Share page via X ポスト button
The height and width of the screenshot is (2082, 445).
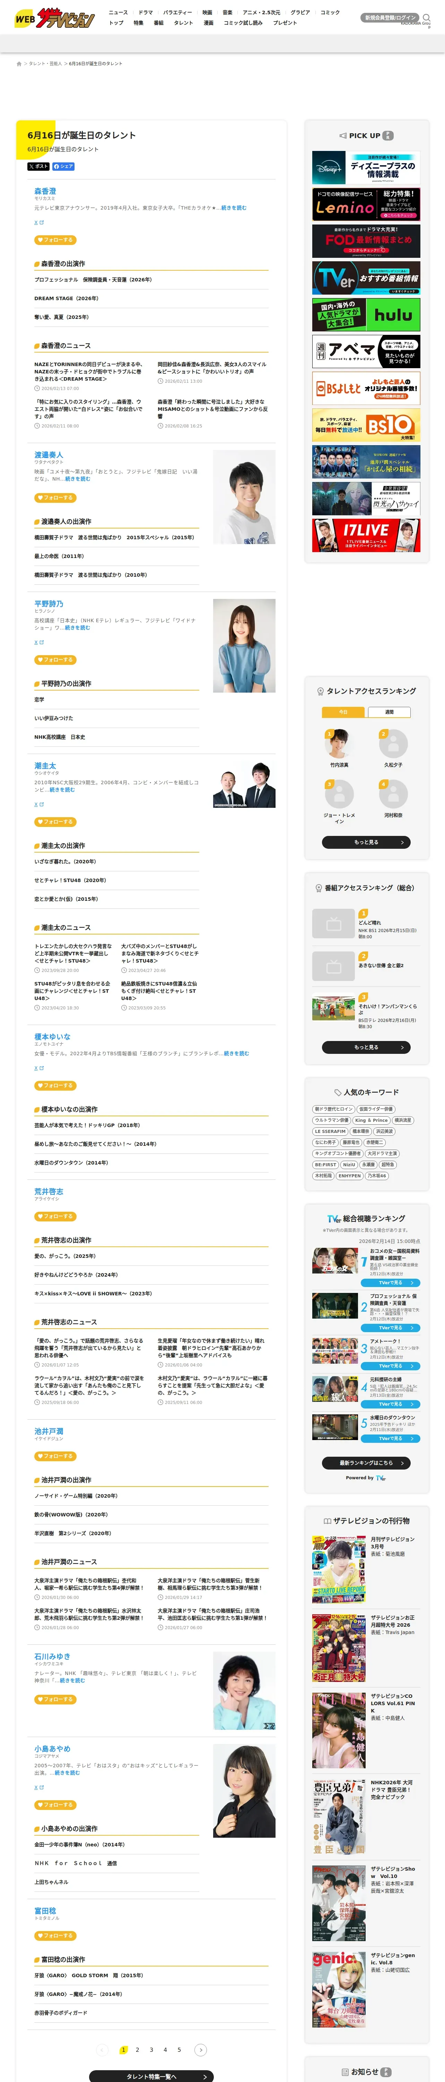(x=38, y=167)
